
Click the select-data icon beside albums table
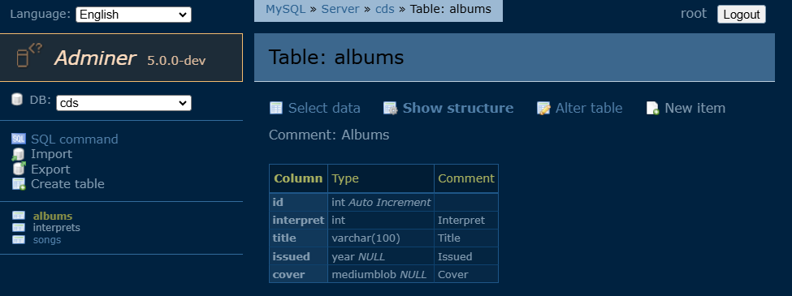pyautogui.click(x=18, y=216)
